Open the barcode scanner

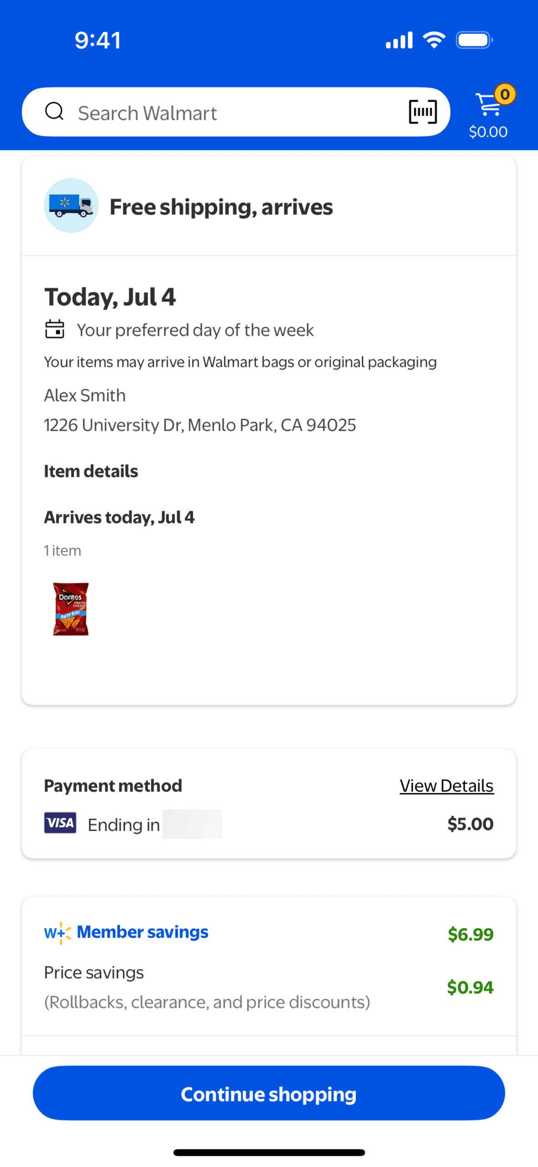pos(423,112)
